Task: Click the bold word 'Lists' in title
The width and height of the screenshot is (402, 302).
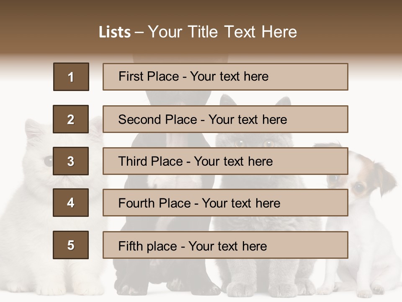Action: pyautogui.click(x=114, y=32)
